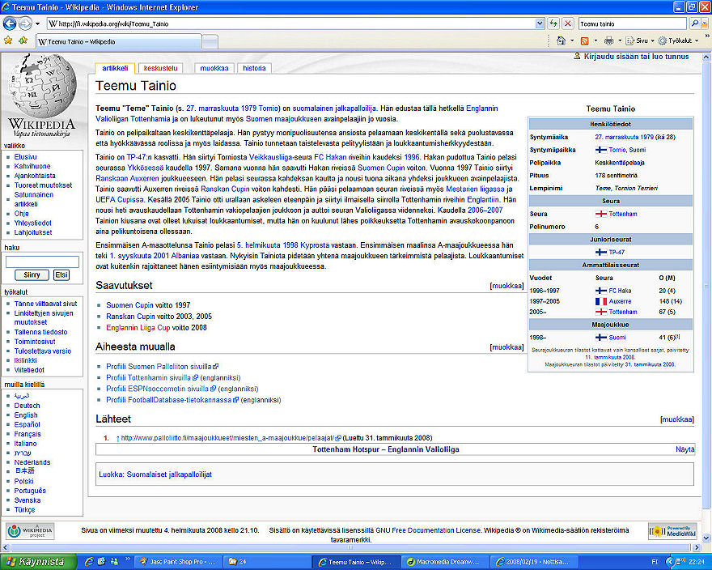Go back with the browser Back button
This screenshot has height=570, width=712.
10,23
